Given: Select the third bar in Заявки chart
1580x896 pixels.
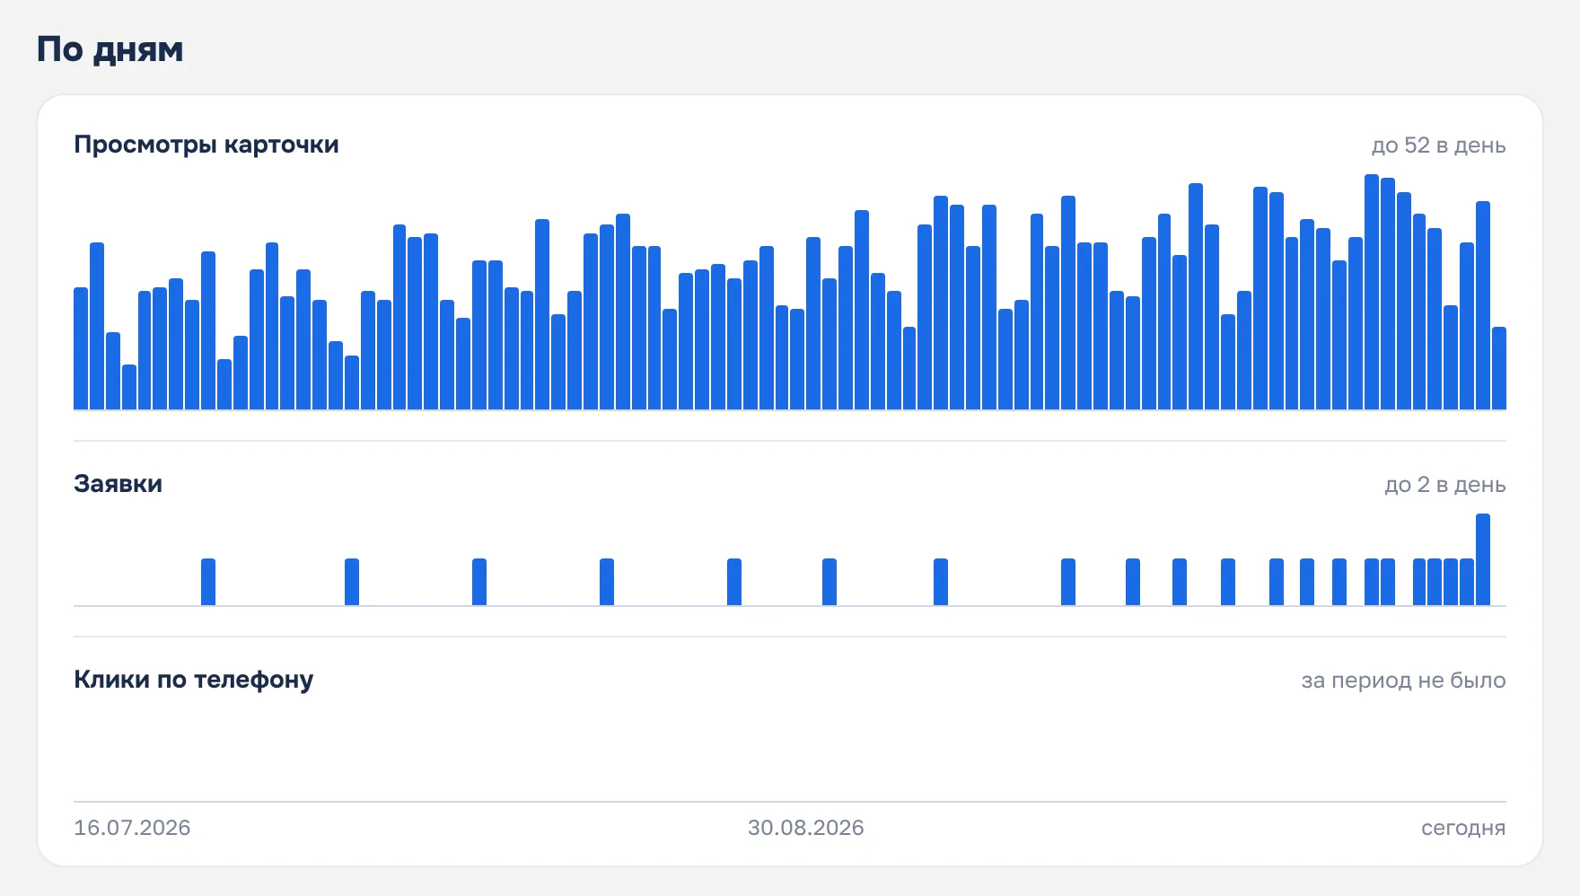Looking at the screenshot, I should [x=479, y=582].
